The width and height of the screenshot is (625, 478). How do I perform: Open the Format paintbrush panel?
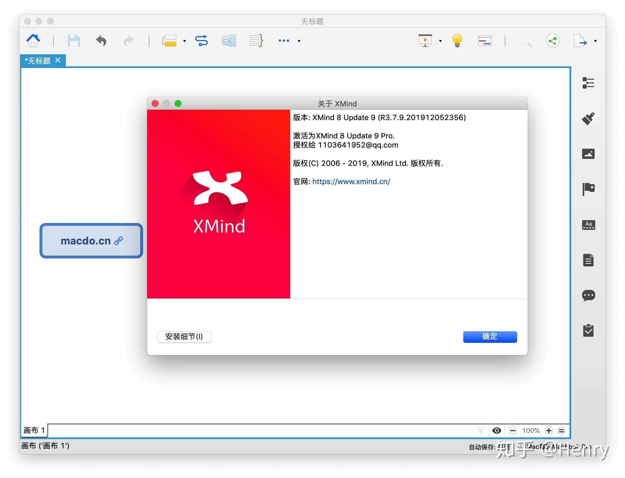click(x=588, y=118)
